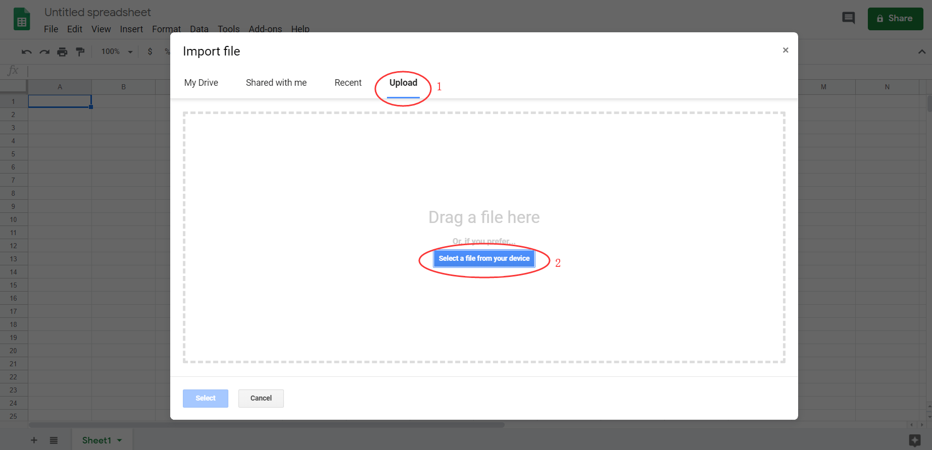Close the Import file dialog
The width and height of the screenshot is (932, 450).
[785, 50]
